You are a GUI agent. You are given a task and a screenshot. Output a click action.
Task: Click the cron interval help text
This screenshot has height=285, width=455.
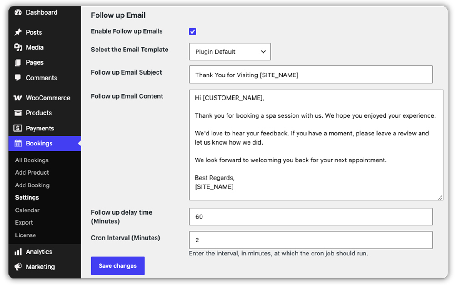[278, 253]
